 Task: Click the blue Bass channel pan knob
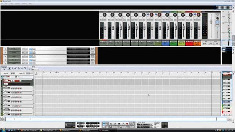[x=167, y=15]
